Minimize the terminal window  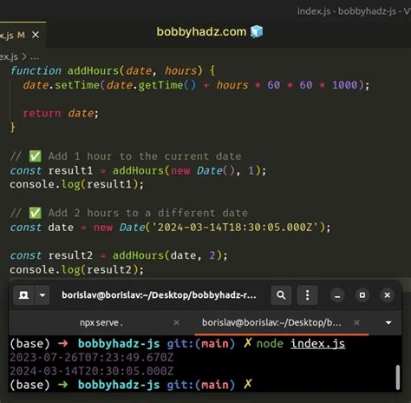click(337, 295)
